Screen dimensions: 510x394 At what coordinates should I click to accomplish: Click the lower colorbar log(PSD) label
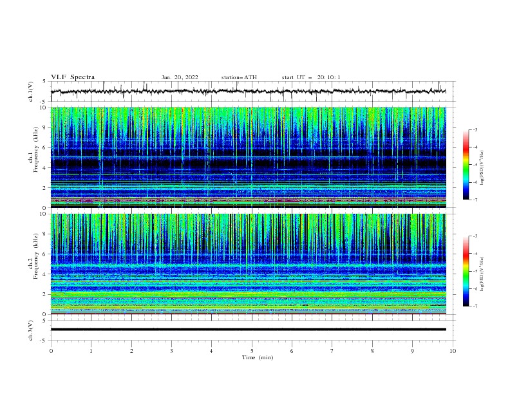[x=482, y=274]
